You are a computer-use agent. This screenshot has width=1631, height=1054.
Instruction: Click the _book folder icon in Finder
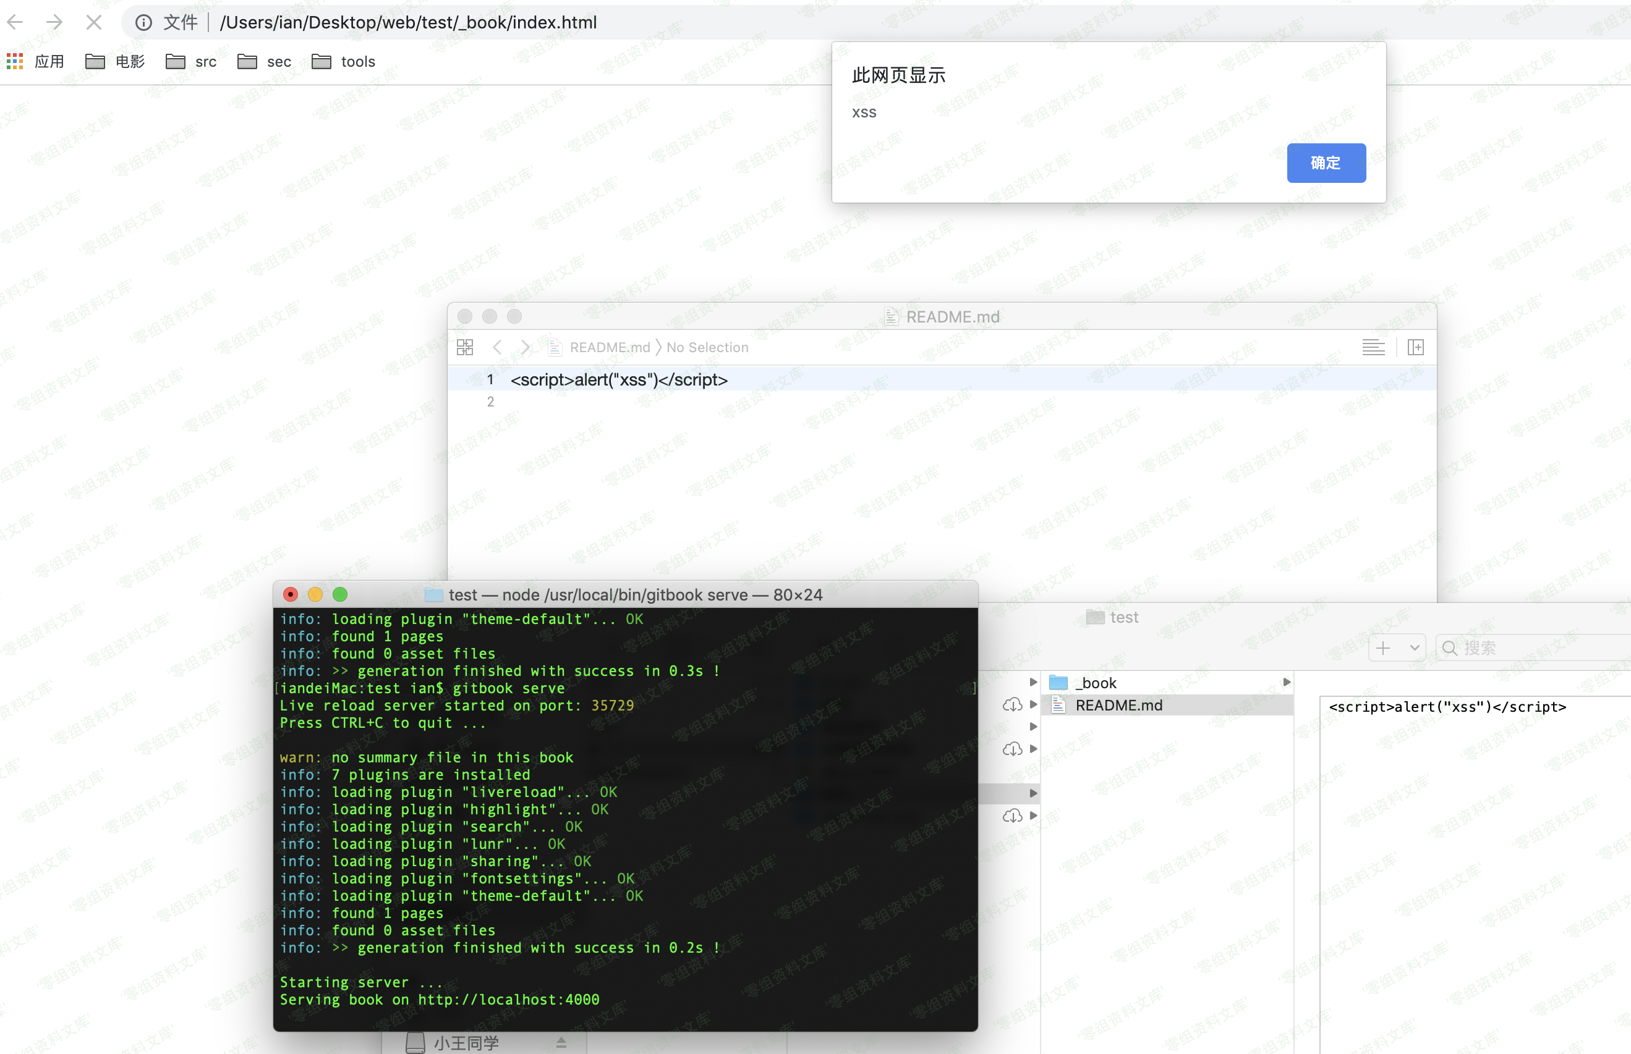tap(1058, 682)
